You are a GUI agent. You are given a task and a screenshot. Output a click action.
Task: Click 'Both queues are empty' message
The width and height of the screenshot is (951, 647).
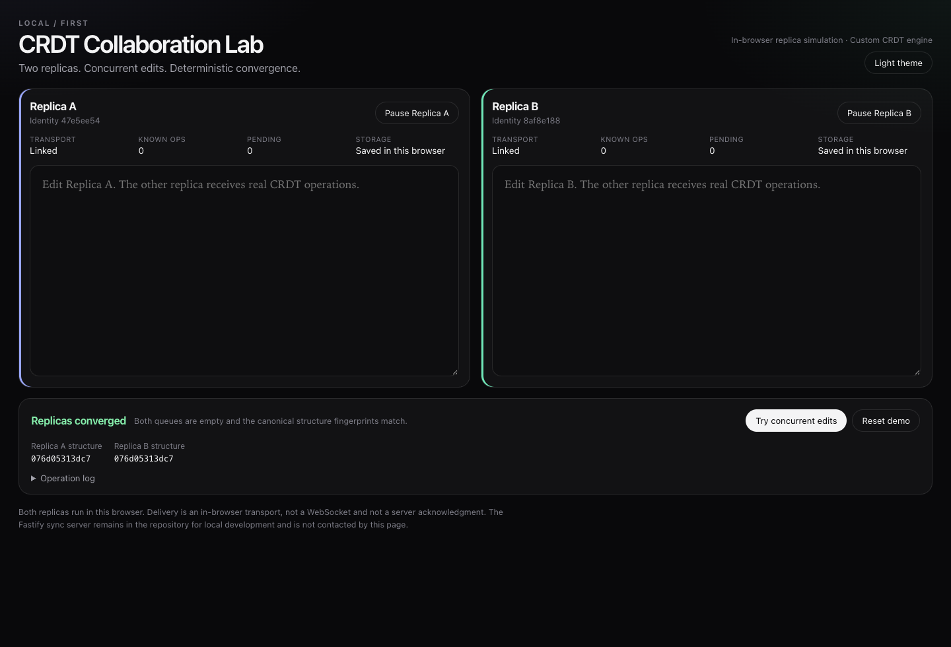[x=270, y=421]
